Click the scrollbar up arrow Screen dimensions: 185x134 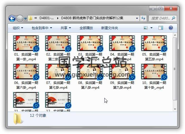click(175, 35)
